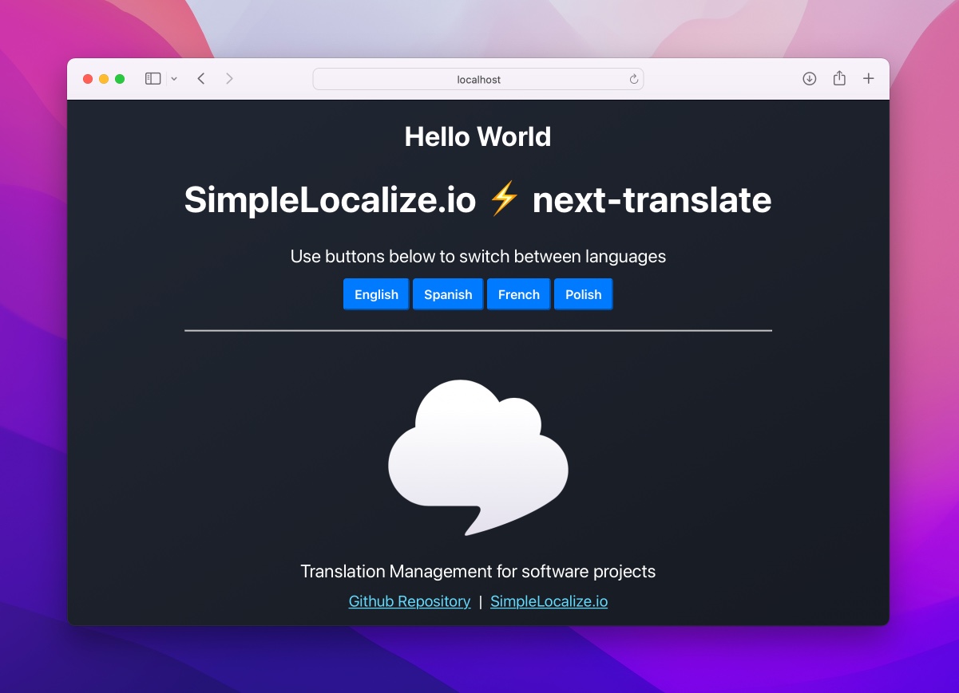Viewport: 959px width, 693px height.
Task: Switch language to English
Action: pos(376,294)
